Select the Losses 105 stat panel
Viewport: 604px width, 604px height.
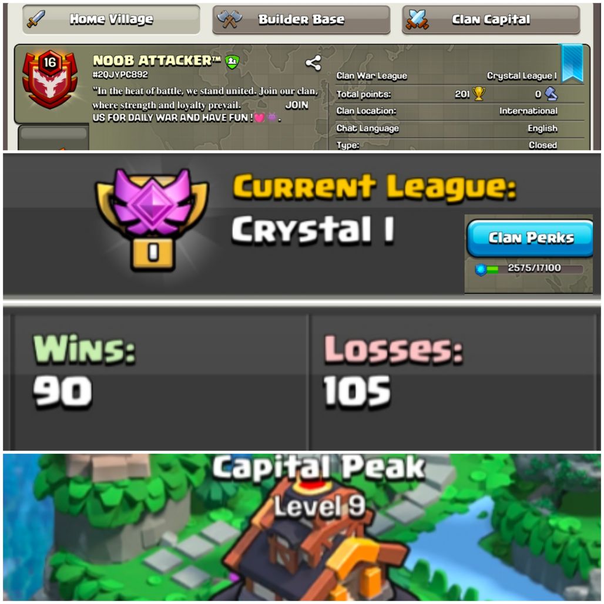[453, 381]
